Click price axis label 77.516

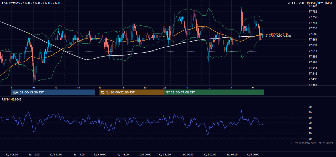click(313, 74)
